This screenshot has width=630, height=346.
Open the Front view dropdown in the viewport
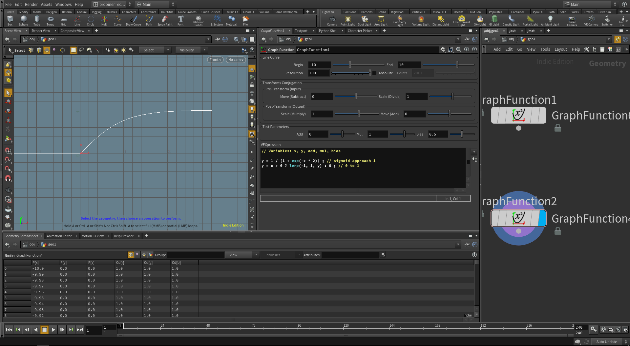click(215, 60)
